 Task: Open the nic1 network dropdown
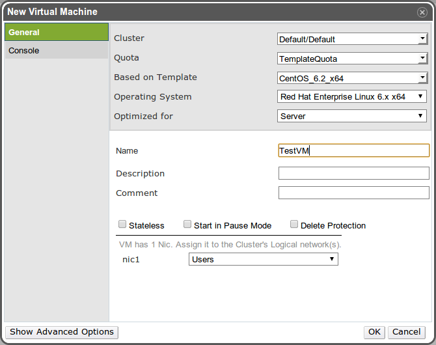click(x=263, y=259)
